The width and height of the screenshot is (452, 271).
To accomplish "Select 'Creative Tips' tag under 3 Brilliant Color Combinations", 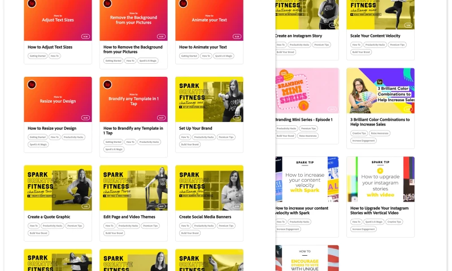I will point(359,133).
